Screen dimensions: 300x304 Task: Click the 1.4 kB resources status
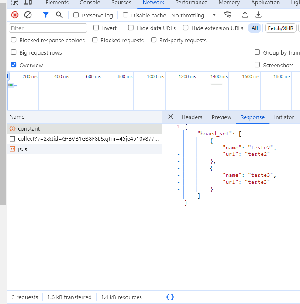[x=121, y=297]
